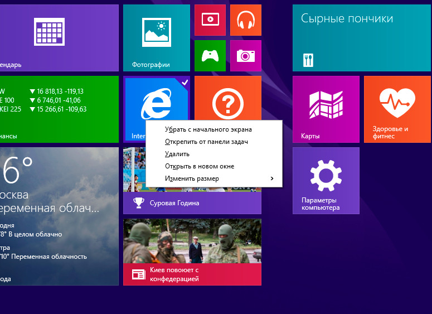Choose Открепить от панели задач
The image size is (432, 314).
206,142
